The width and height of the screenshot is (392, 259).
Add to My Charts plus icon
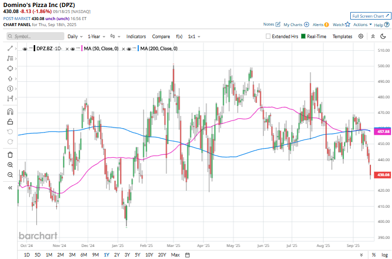[x=307, y=25]
